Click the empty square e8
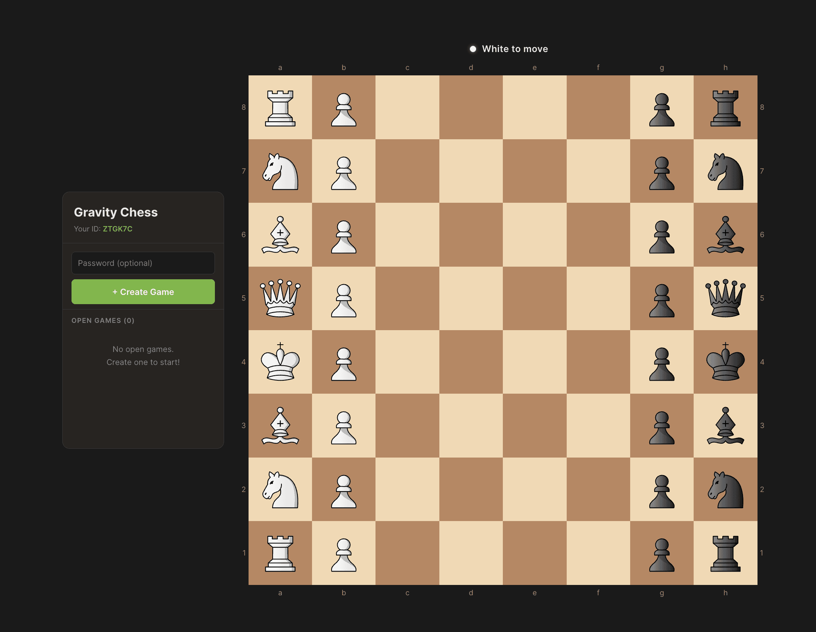Image resolution: width=816 pixels, height=632 pixels. coord(535,107)
